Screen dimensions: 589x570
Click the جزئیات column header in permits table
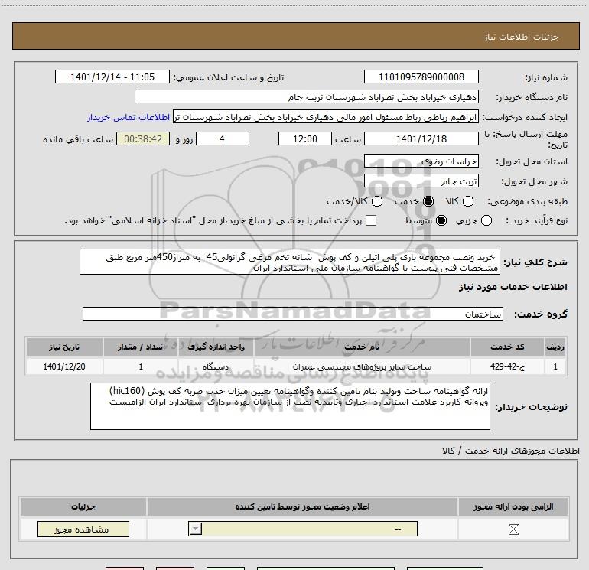83,506
